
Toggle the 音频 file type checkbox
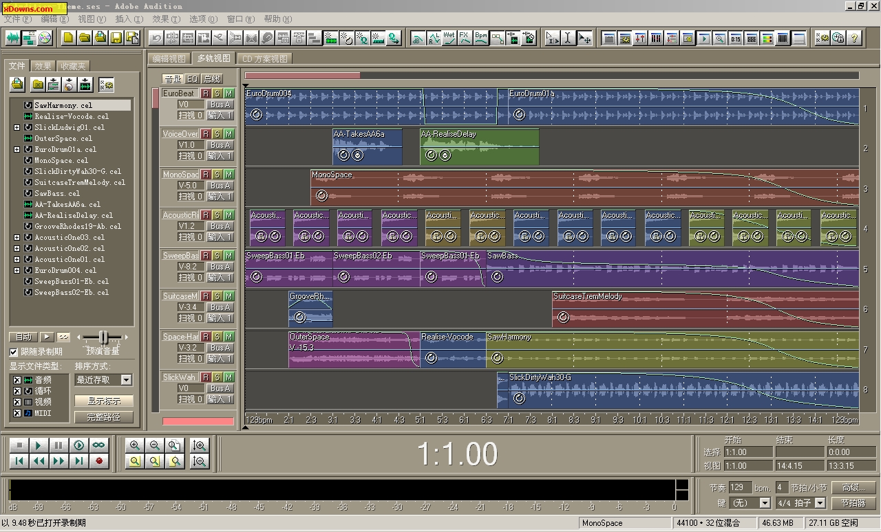17,380
